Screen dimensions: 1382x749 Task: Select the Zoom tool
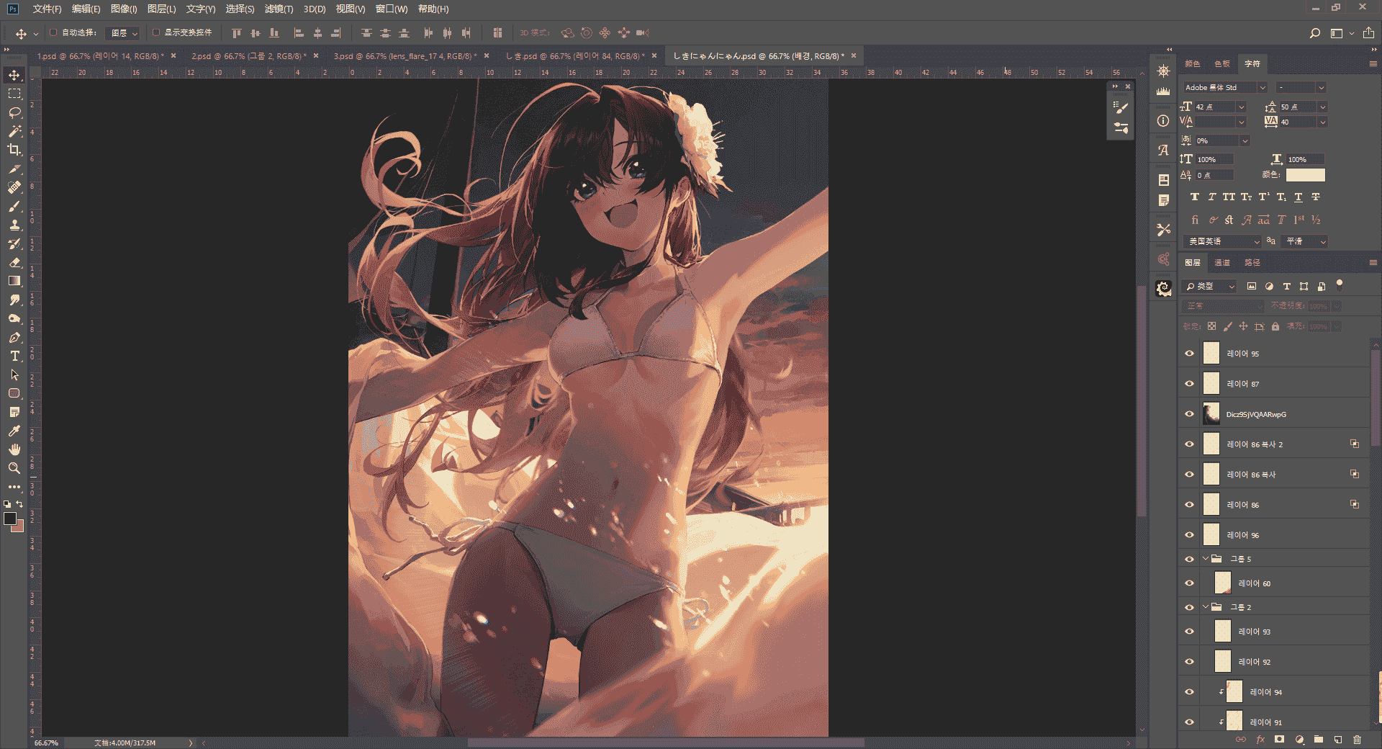[x=14, y=468]
